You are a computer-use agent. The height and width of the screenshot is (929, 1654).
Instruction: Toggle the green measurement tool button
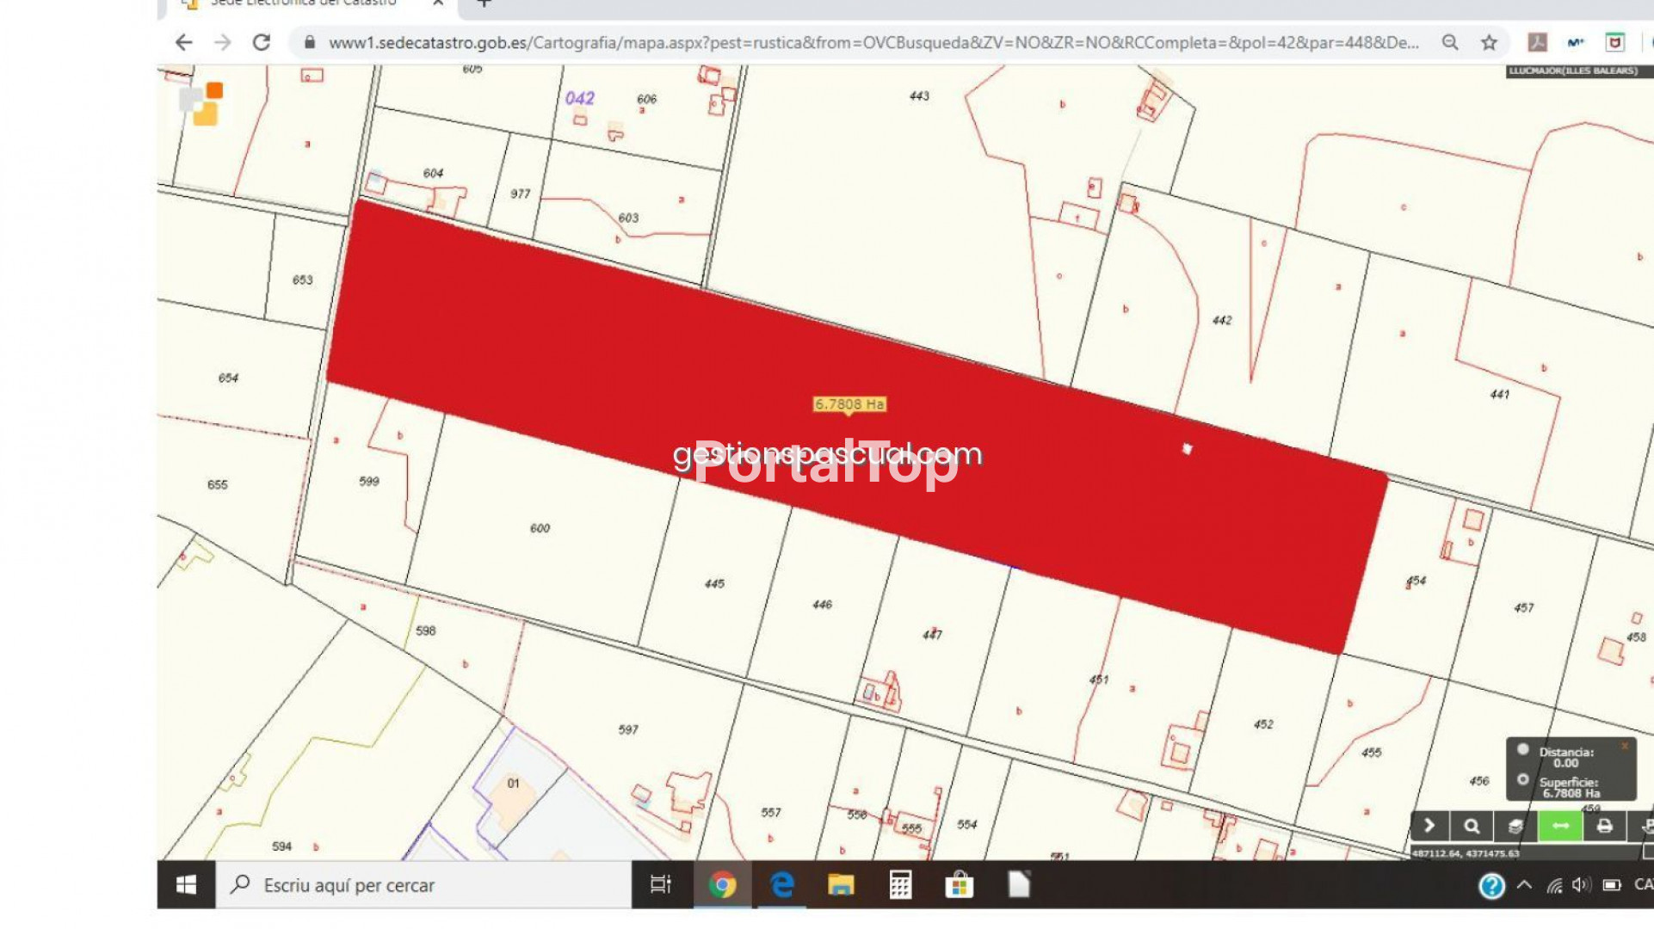tap(1560, 826)
